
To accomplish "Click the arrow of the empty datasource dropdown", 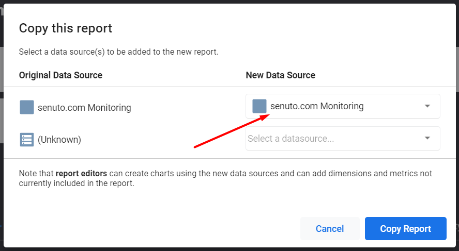I will point(427,138).
